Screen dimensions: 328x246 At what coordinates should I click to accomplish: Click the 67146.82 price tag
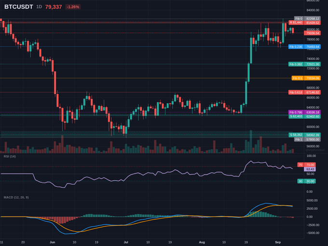coord(312,92)
